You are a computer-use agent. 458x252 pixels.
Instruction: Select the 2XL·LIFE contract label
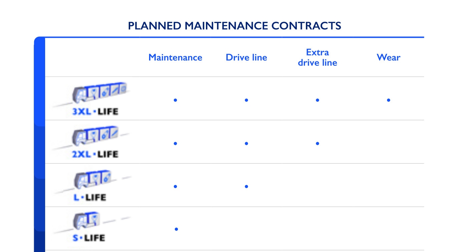(x=95, y=155)
